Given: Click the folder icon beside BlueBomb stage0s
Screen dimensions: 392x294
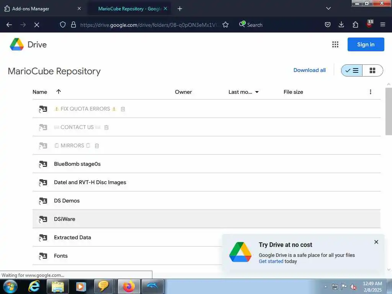Looking at the screenshot, I should pyautogui.click(x=43, y=164).
